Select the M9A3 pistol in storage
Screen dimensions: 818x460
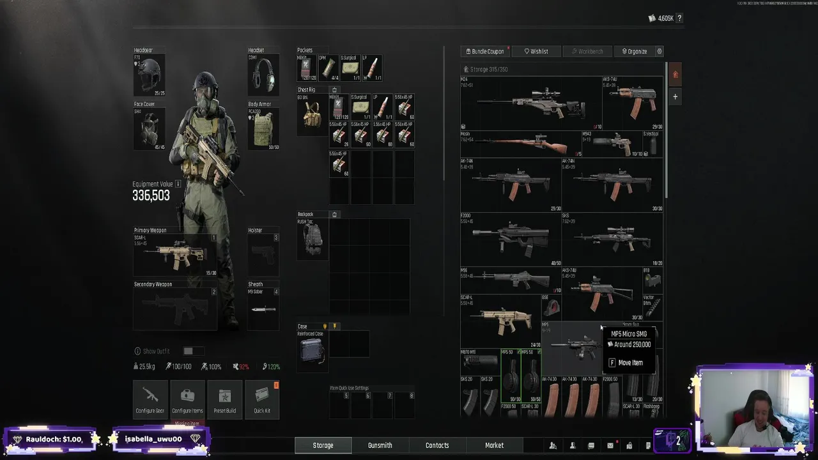coord(611,144)
